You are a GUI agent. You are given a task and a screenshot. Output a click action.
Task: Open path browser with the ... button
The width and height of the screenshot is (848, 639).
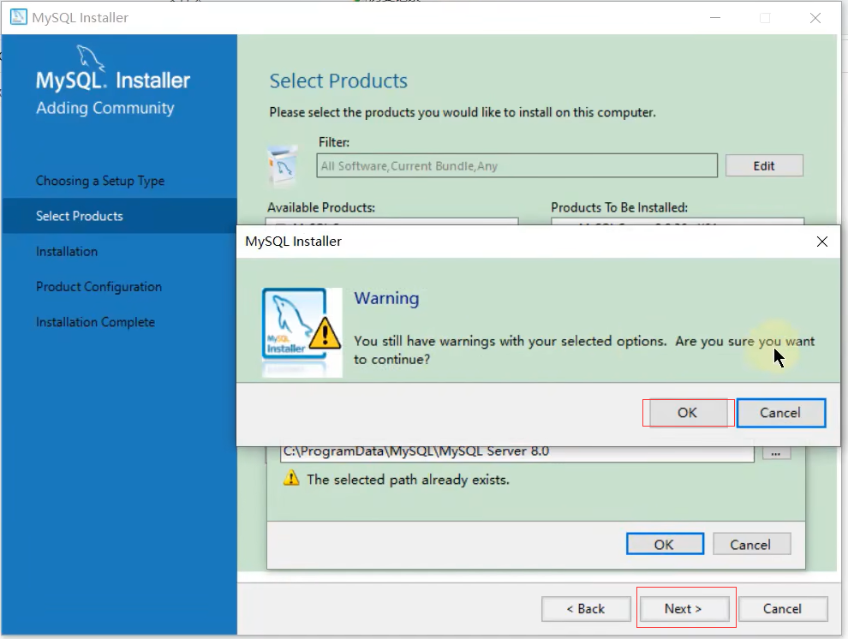tap(776, 451)
